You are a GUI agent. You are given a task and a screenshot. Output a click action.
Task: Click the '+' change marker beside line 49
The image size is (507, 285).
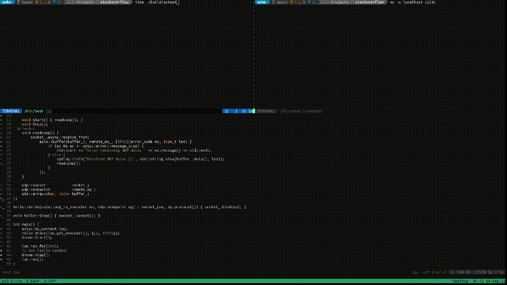pos(1,259)
